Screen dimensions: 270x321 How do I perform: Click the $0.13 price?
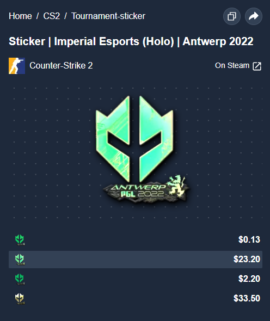[249, 240]
